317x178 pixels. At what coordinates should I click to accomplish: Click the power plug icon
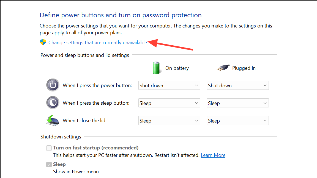223,68
